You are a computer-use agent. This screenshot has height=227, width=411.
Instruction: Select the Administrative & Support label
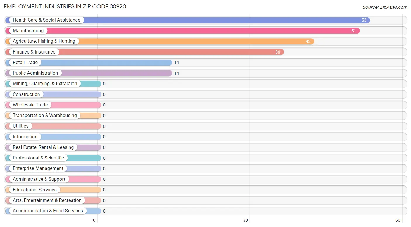tap(39, 179)
